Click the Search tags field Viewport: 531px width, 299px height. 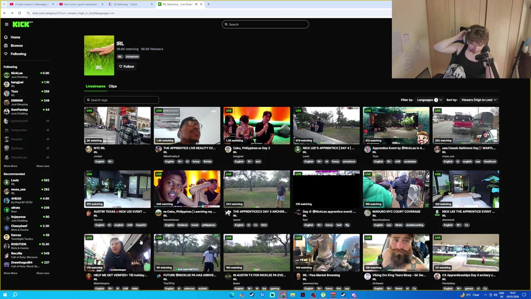point(121,100)
